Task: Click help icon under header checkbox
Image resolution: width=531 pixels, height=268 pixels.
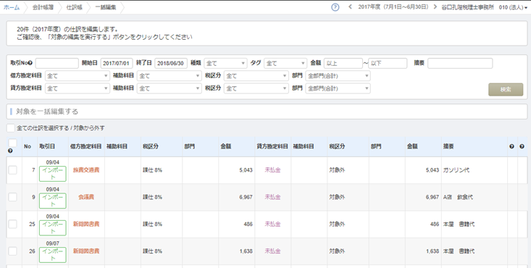Action: (x=10, y=151)
